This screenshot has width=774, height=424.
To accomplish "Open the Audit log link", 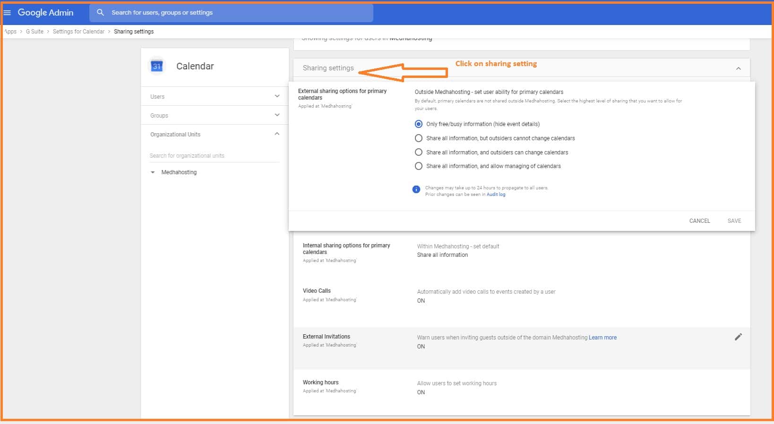I will 496,195.
